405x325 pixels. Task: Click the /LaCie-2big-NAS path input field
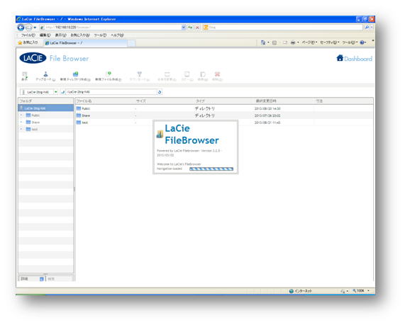coord(111,92)
